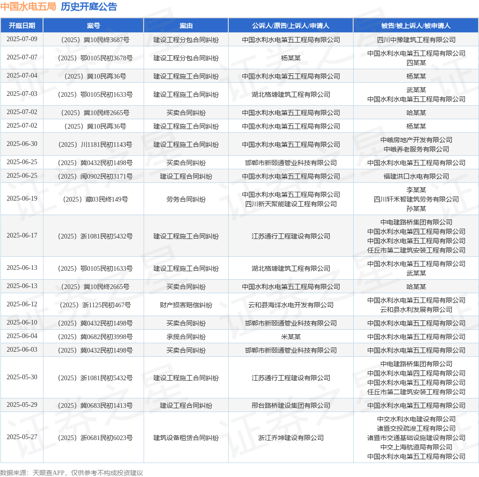Click defendant 中峨房地产开发有限公司

tap(416, 140)
